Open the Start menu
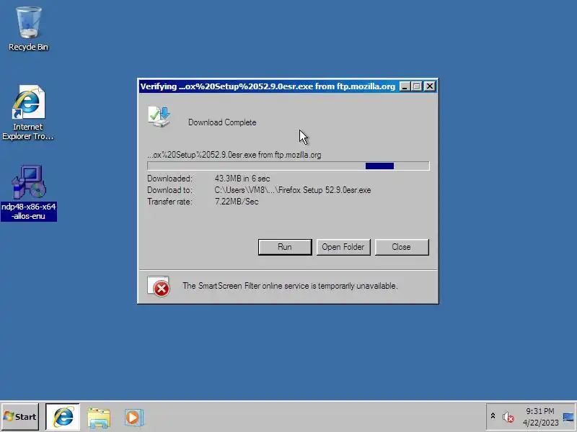 tap(20, 417)
